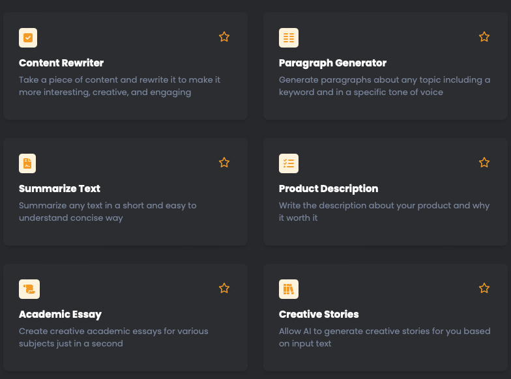
Task: Select the Summarize Text heading
Action: coord(60,189)
